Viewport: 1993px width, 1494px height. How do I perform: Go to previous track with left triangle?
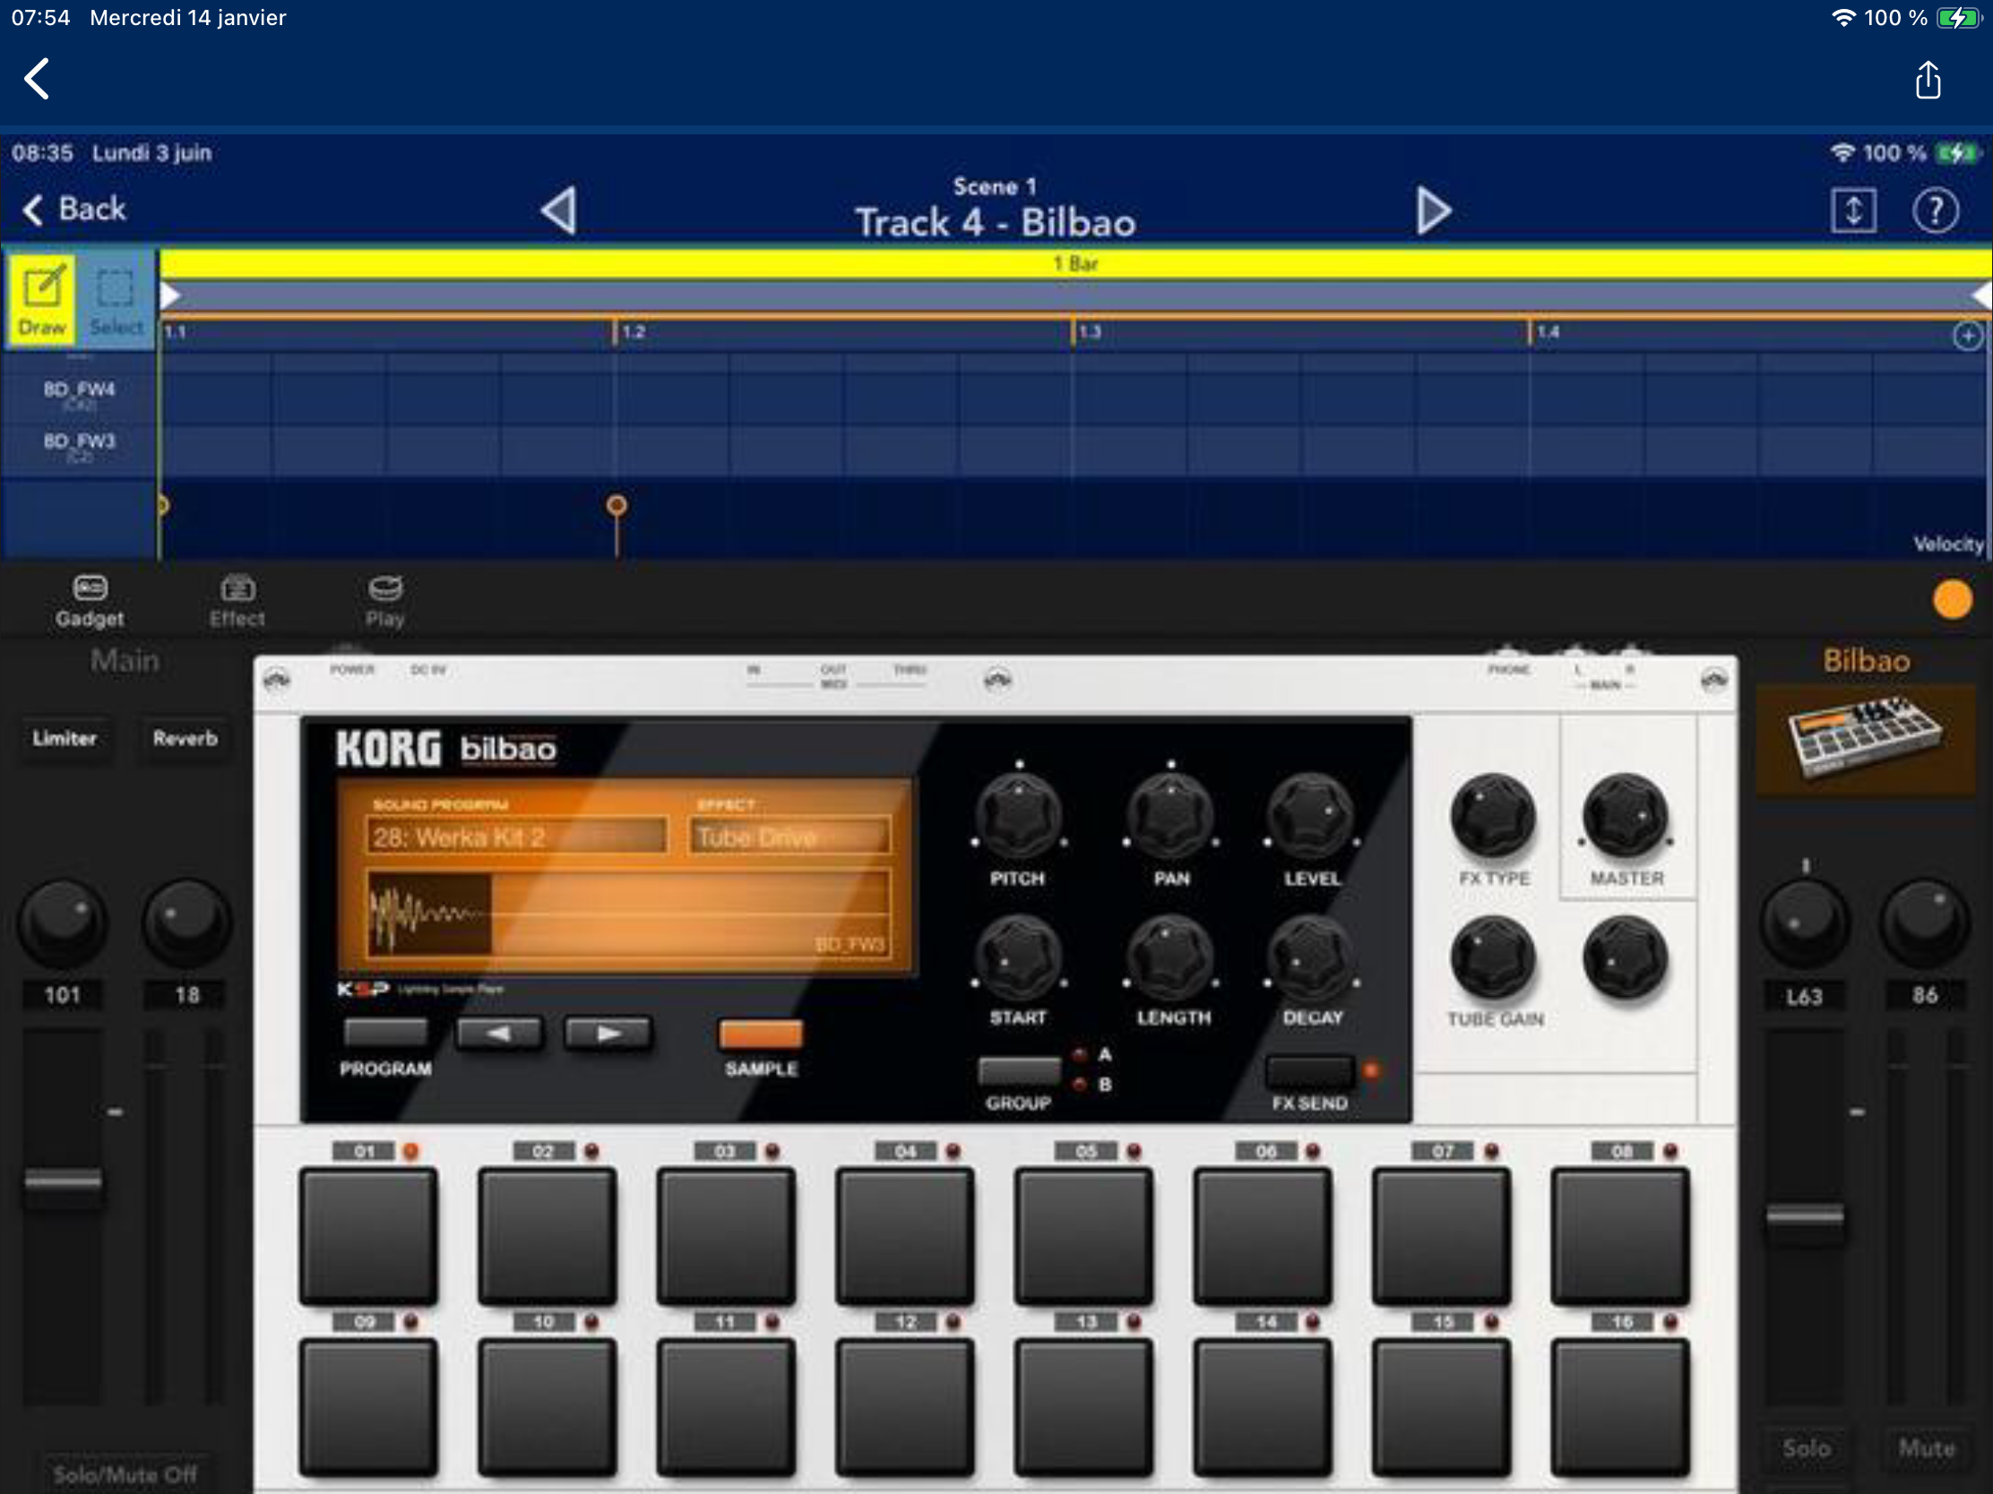[559, 210]
